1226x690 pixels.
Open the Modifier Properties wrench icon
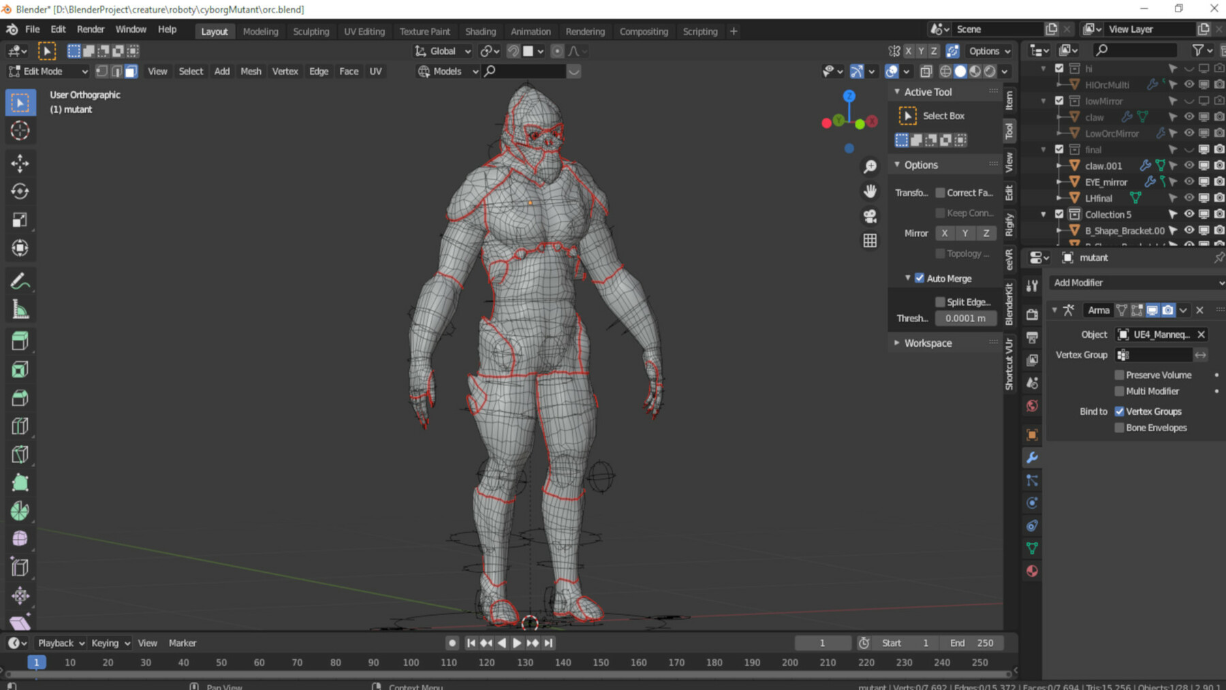(x=1033, y=458)
